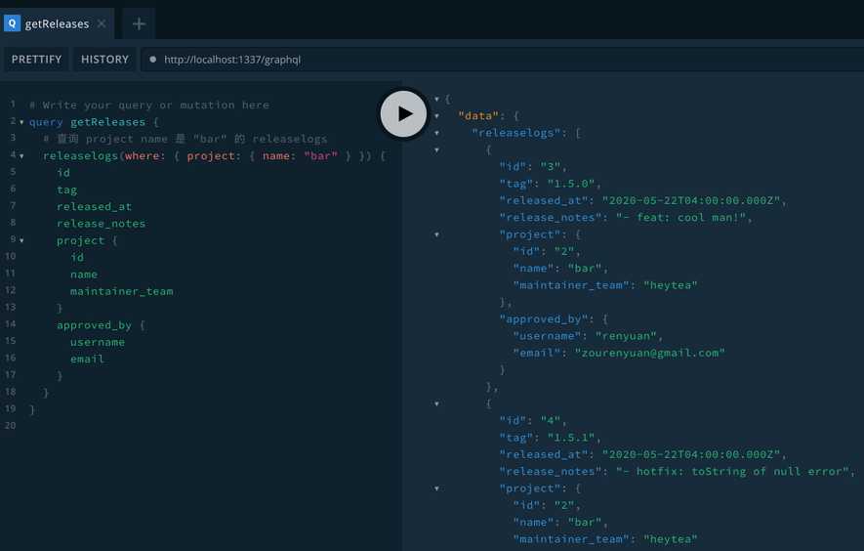Close the getReleases tab

click(x=102, y=23)
